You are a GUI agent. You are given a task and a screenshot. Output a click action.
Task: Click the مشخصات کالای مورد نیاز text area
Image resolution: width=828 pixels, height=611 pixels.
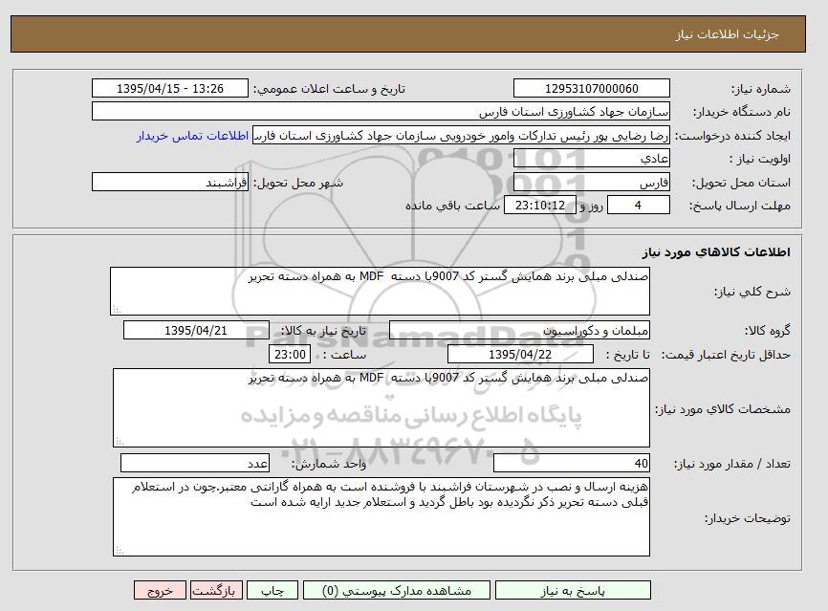click(x=381, y=408)
